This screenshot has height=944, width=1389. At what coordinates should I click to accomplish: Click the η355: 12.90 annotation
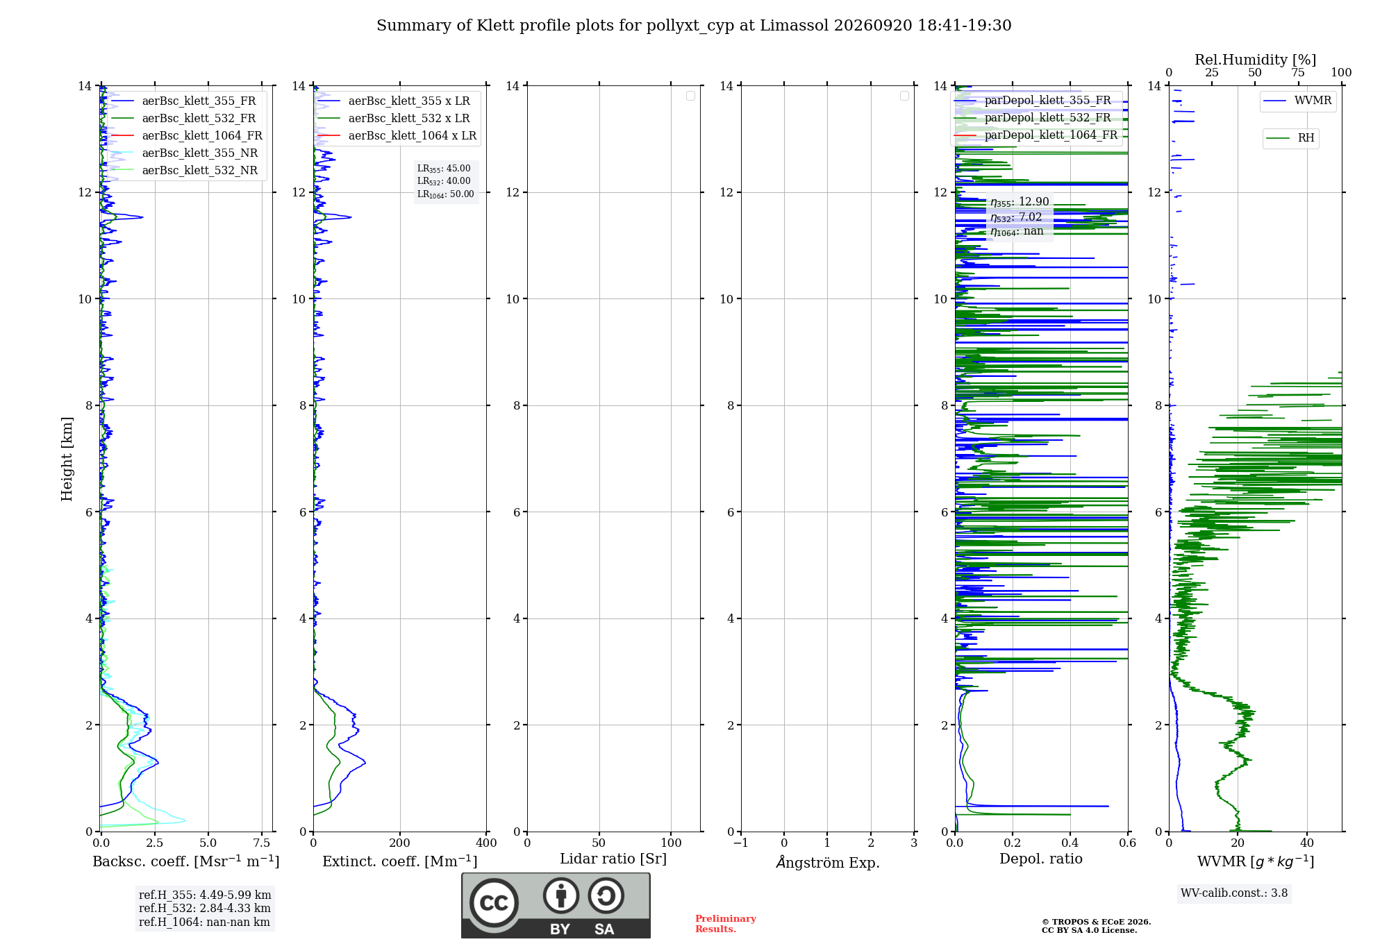pos(1020,202)
